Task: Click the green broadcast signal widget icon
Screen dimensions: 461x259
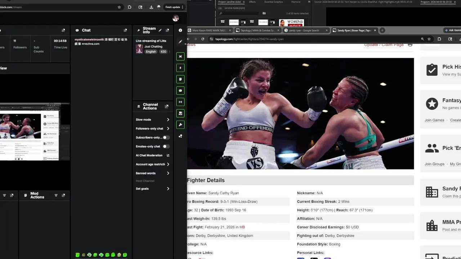Action: 180,102
